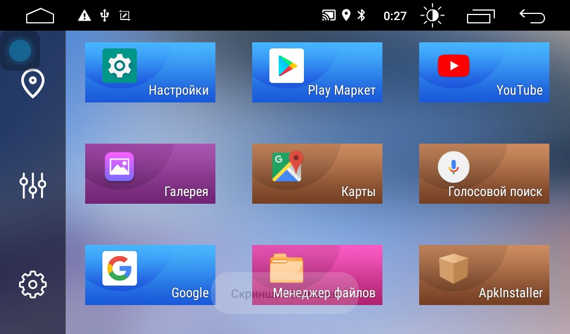The height and width of the screenshot is (334, 570).
Task: Open Менеджер файлов file manager
Action: click(x=317, y=275)
